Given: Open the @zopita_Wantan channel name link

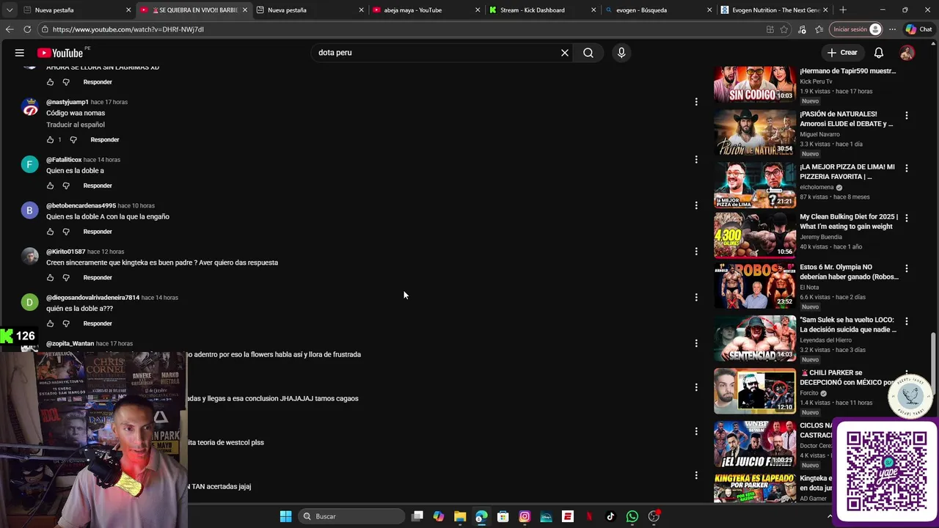Looking at the screenshot, I should pos(70,343).
